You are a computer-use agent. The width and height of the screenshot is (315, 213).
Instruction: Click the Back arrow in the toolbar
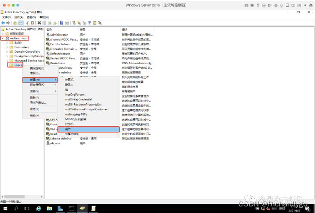(3, 23)
